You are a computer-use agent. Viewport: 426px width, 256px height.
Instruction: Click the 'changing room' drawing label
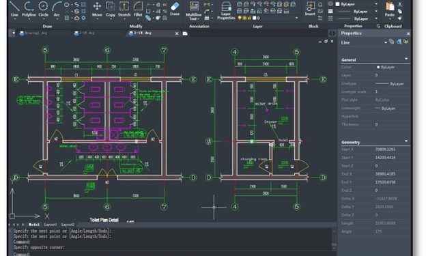pyautogui.click(x=254, y=159)
